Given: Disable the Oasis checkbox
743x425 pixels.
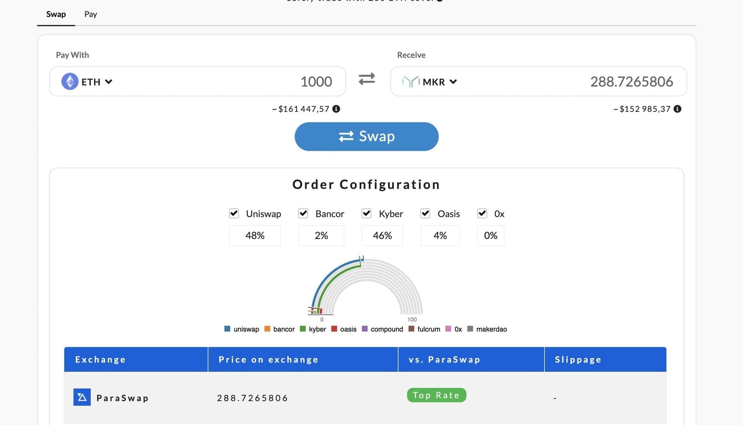Looking at the screenshot, I should (425, 213).
